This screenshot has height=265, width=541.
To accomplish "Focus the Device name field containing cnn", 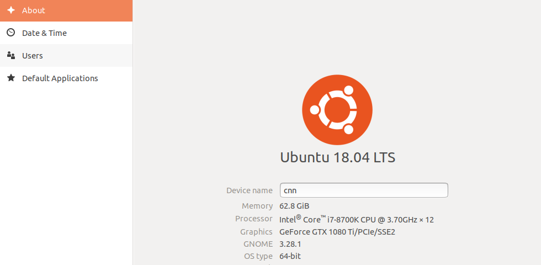I will tap(364, 190).
